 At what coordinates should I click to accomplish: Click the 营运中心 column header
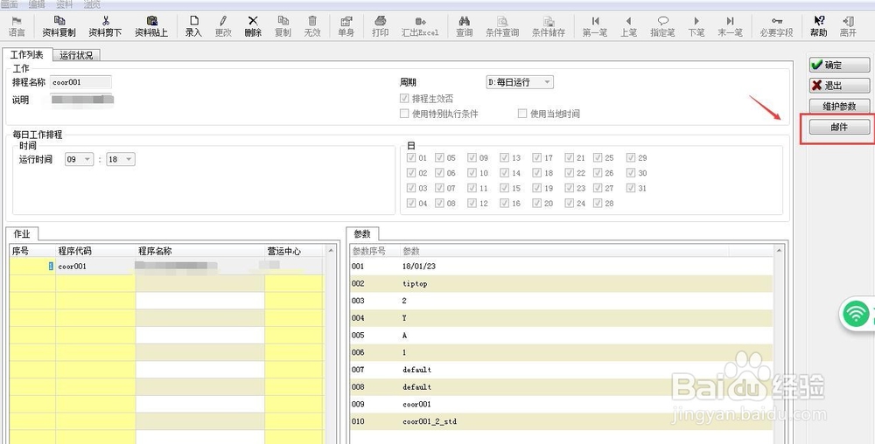294,251
